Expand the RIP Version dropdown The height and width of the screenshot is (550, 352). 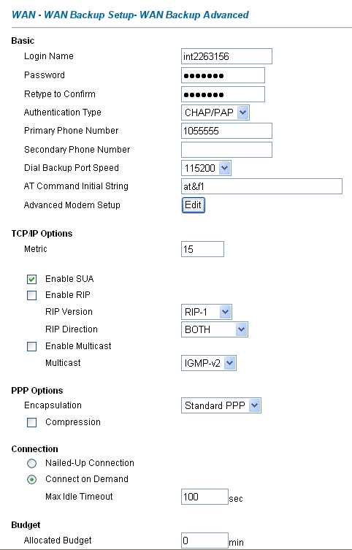(207, 311)
